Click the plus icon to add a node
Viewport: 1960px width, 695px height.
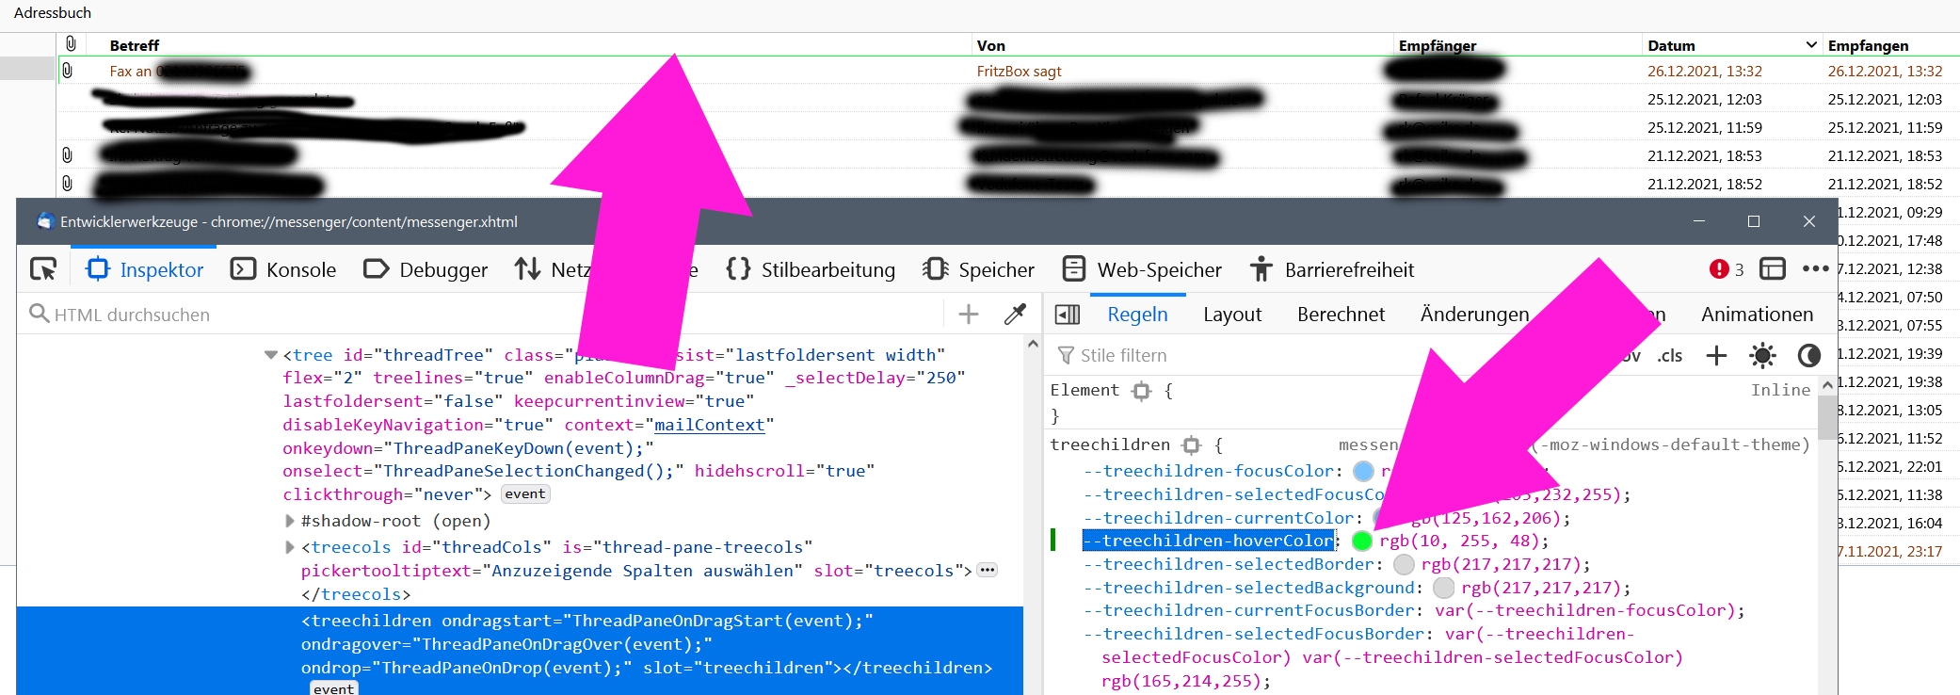tap(969, 315)
